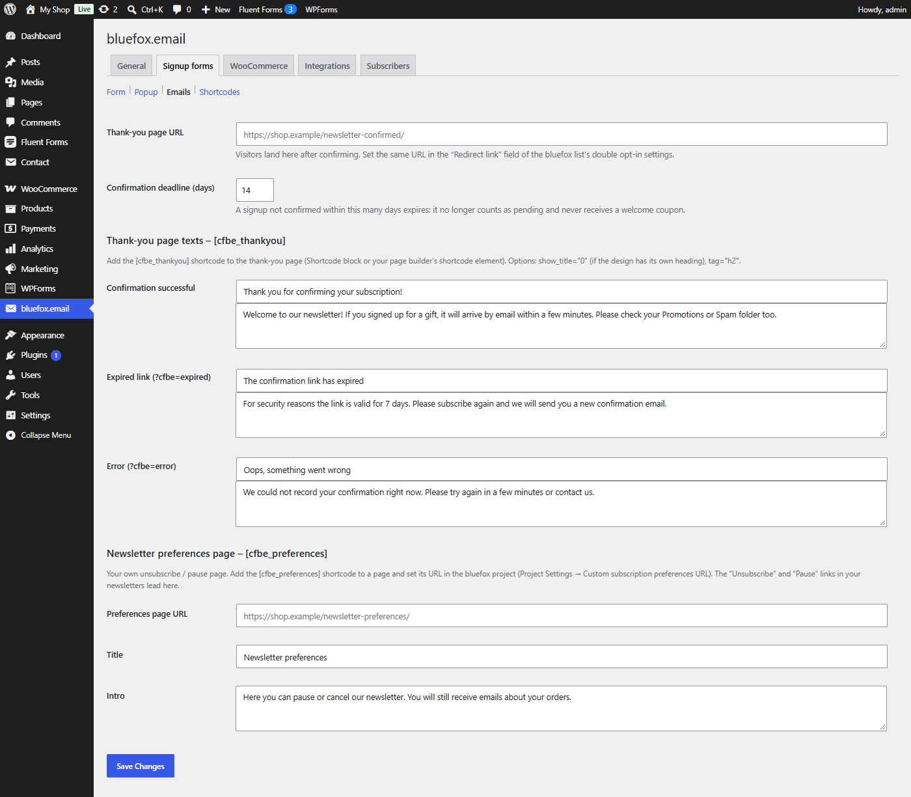
Task: Click the Settings icon in sidebar
Action: click(10, 415)
